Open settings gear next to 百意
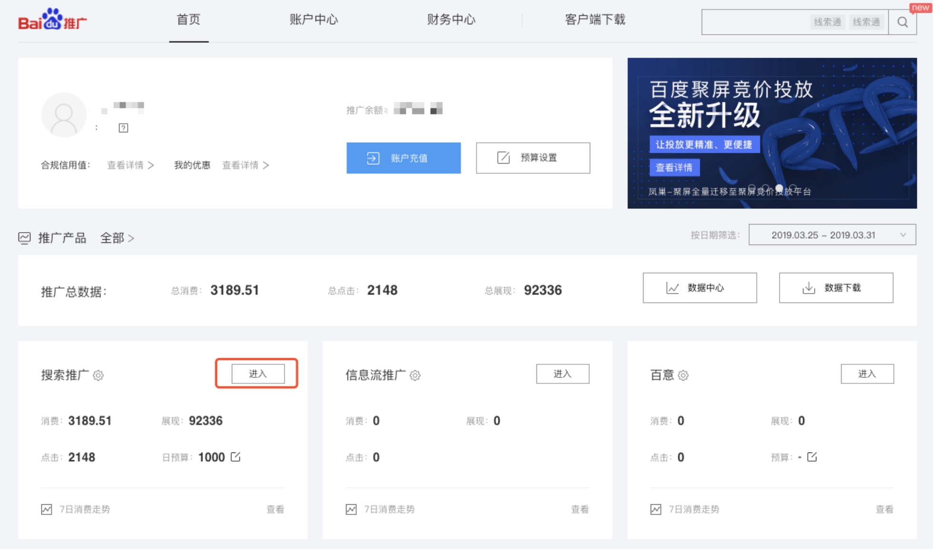 point(683,375)
